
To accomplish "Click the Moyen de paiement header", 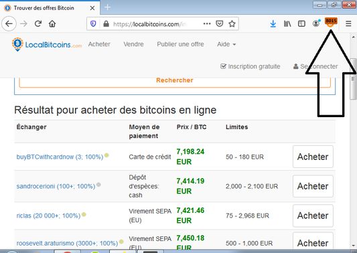I will [144, 131].
